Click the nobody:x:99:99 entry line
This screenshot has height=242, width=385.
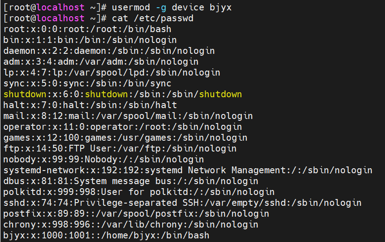tap(103, 159)
